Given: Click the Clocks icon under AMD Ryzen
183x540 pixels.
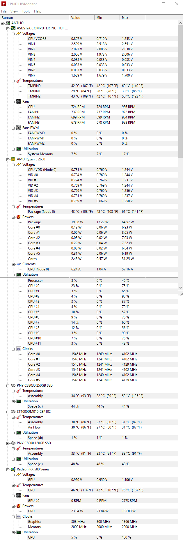Looking at the screenshot, I should tap(19, 349).
